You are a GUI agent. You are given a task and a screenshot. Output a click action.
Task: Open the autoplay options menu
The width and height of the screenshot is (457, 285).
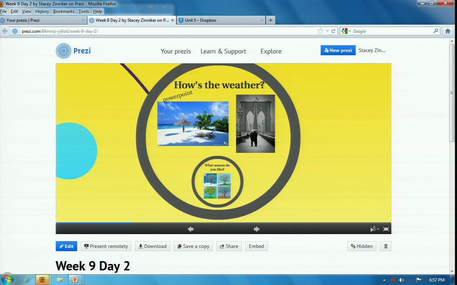tap(374, 229)
